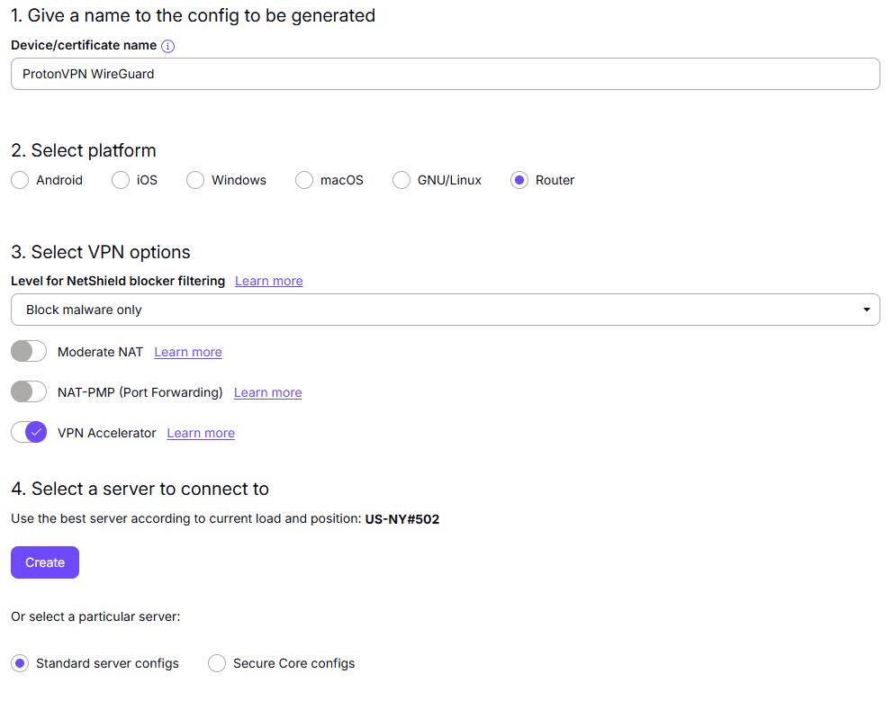Open the NetShield blocker filtering dropdown
Screen dimensions: 893x701
pos(445,309)
